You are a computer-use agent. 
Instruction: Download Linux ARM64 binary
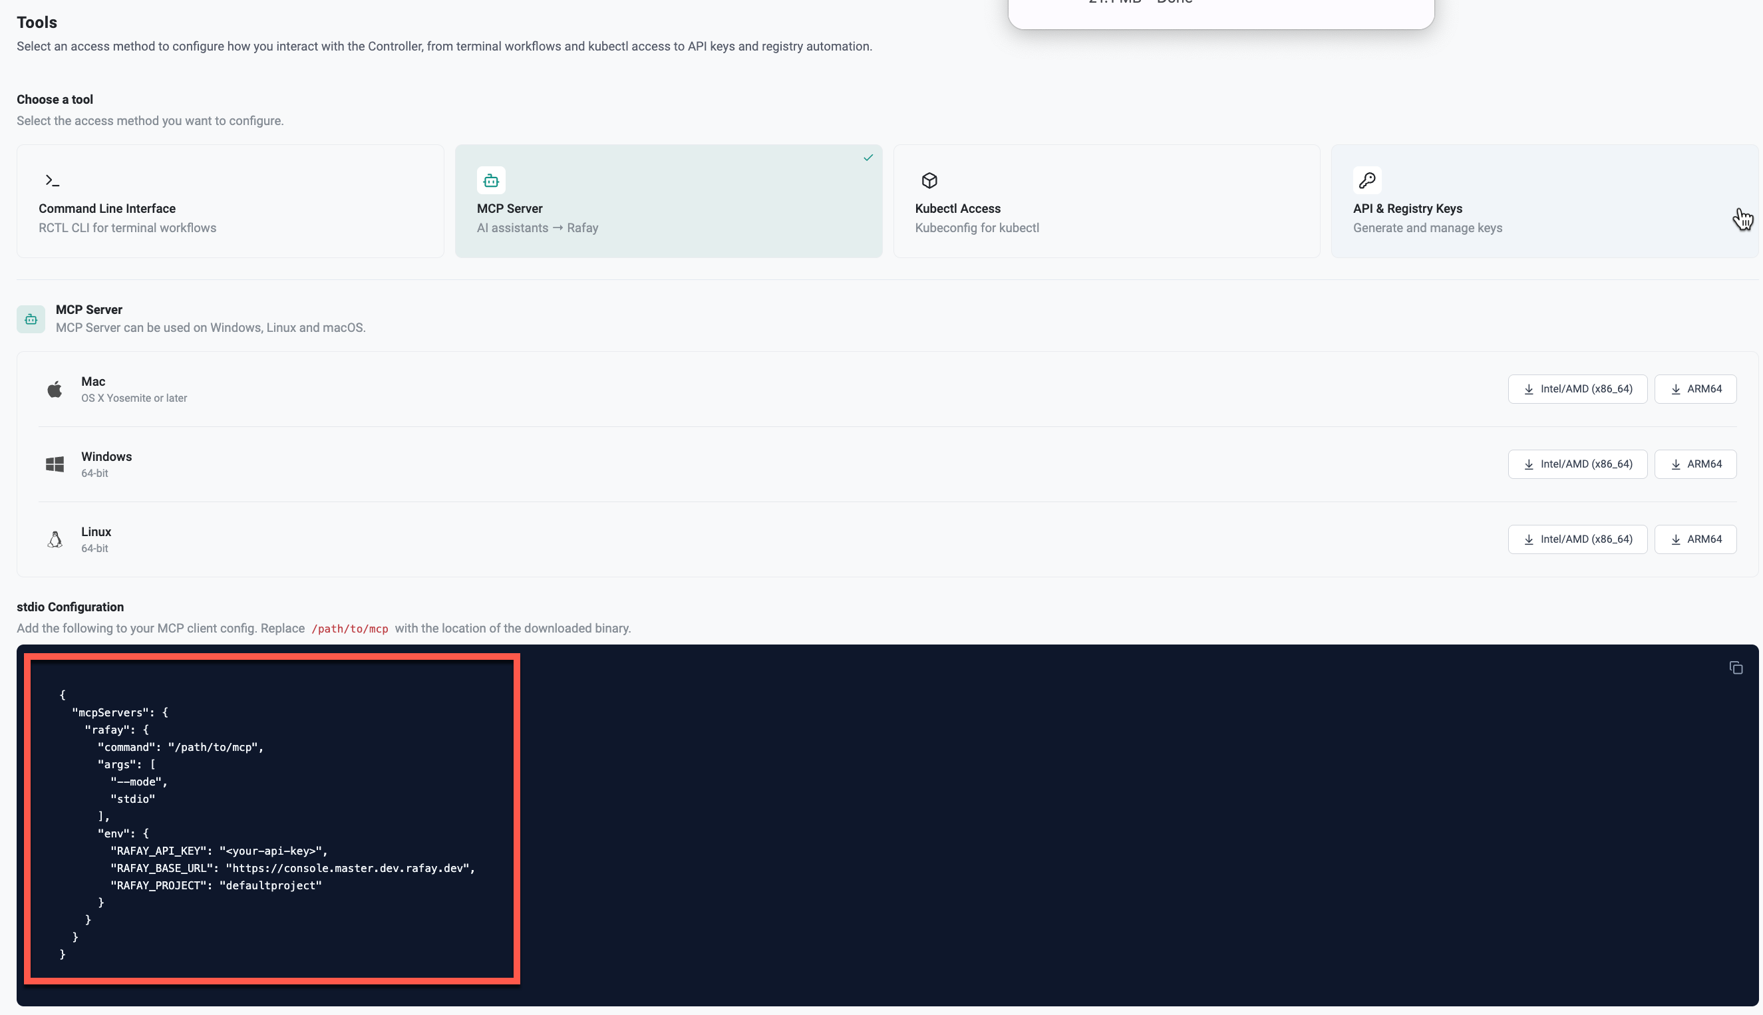(x=1695, y=539)
